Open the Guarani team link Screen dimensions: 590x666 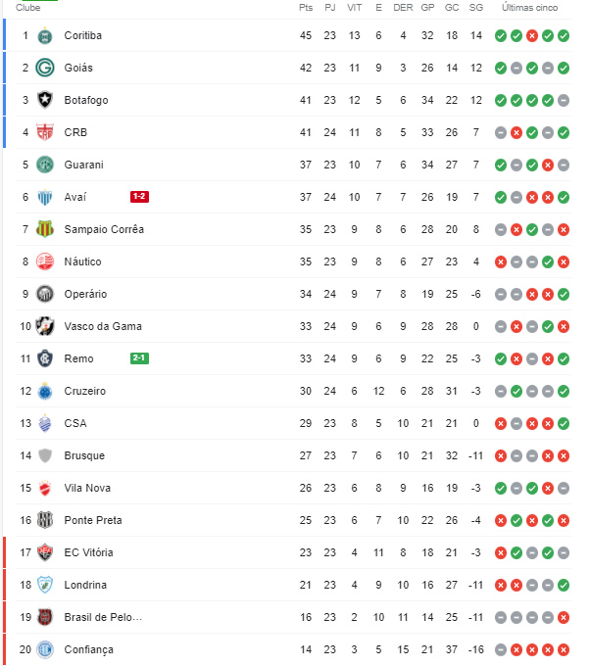point(83,165)
